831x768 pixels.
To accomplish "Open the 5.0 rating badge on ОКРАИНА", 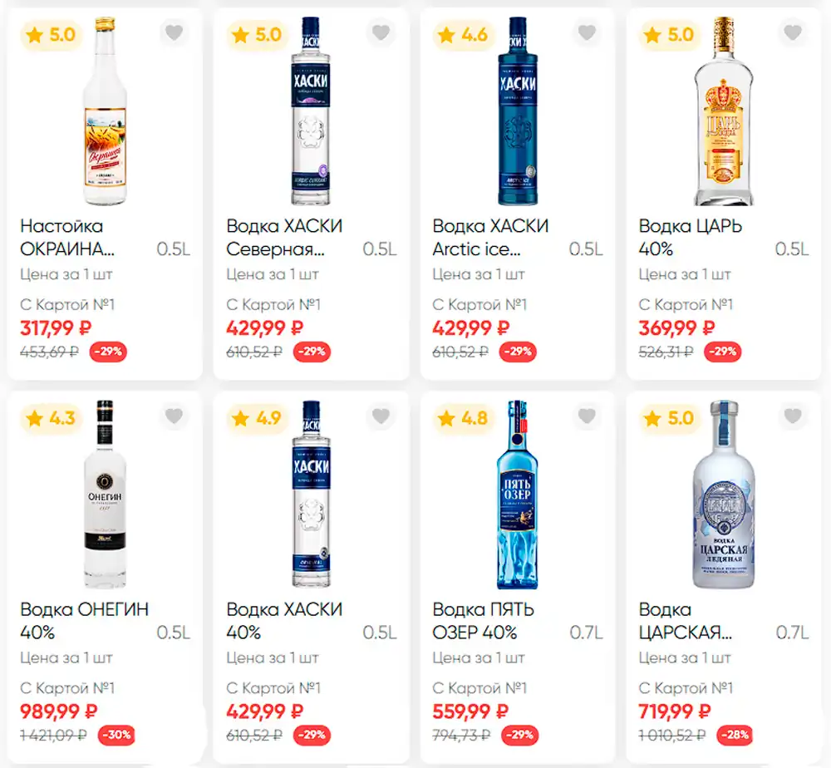I will point(51,35).
